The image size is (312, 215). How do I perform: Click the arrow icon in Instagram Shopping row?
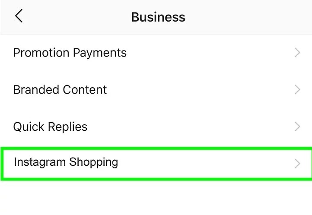(297, 164)
